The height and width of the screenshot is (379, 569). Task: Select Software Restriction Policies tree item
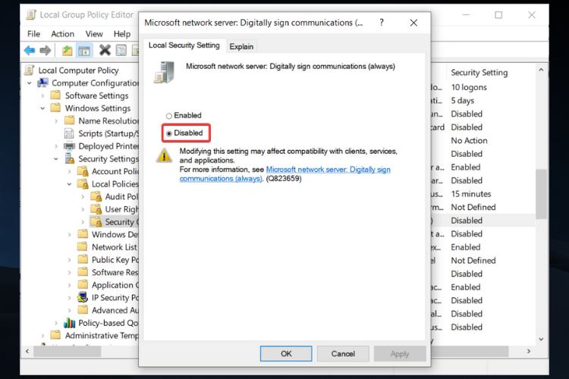pos(115,272)
